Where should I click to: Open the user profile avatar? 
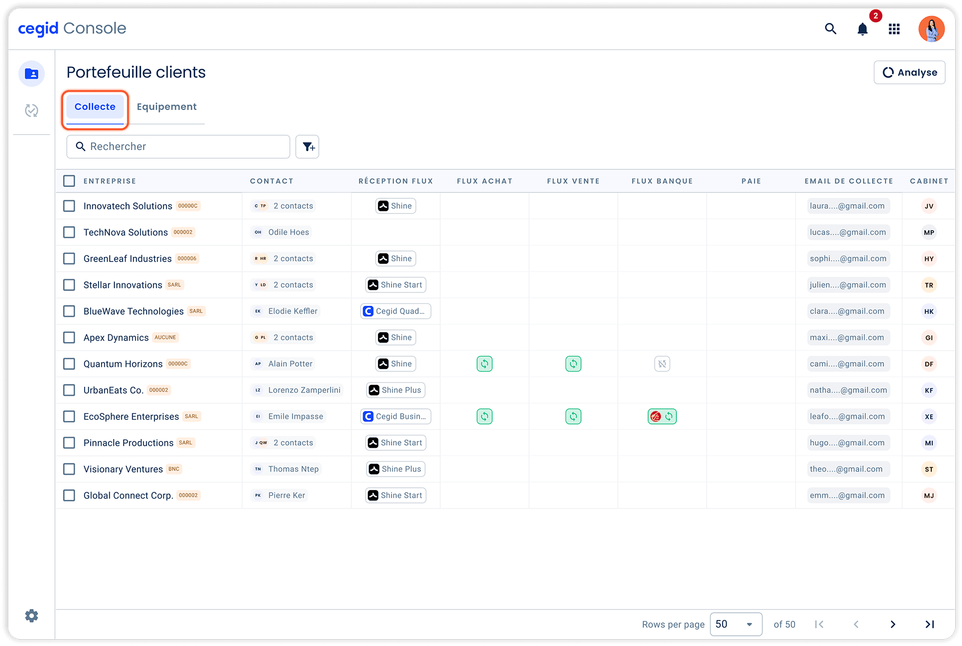[x=931, y=29]
